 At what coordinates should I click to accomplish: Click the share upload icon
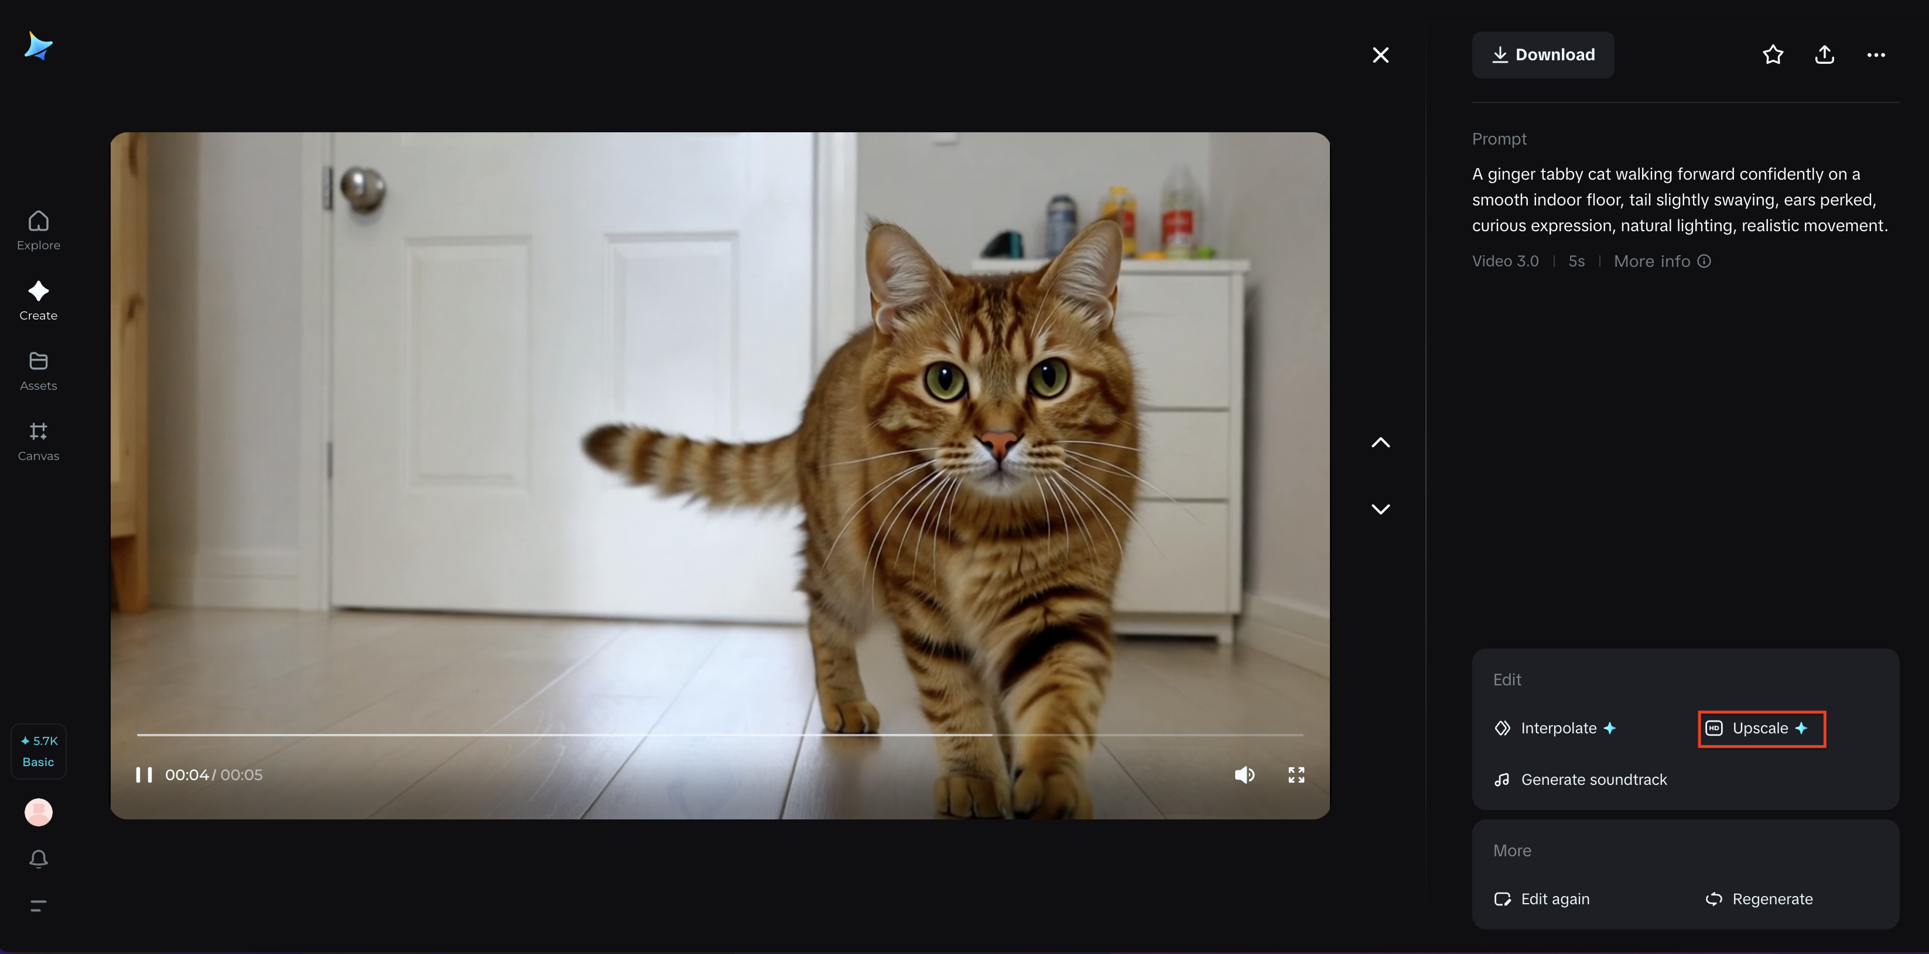click(x=1824, y=54)
